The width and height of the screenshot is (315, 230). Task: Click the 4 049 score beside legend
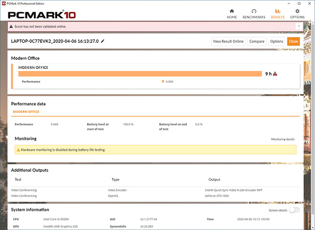click(169, 81)
